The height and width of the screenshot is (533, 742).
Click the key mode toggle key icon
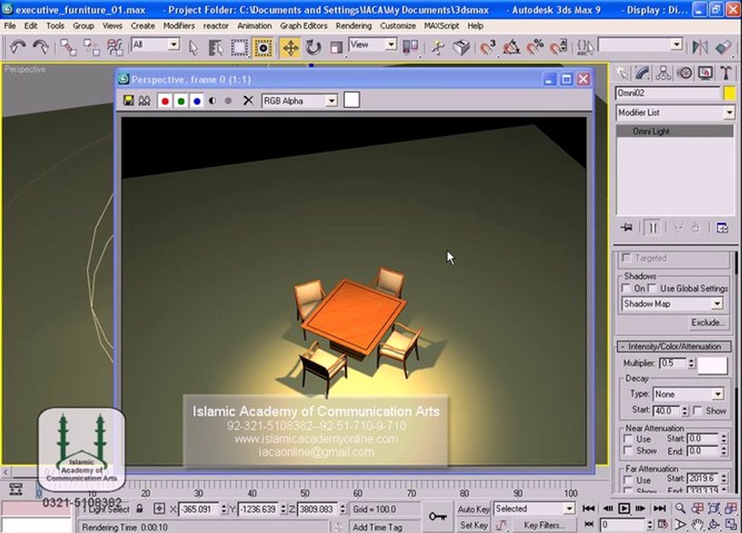437,516
